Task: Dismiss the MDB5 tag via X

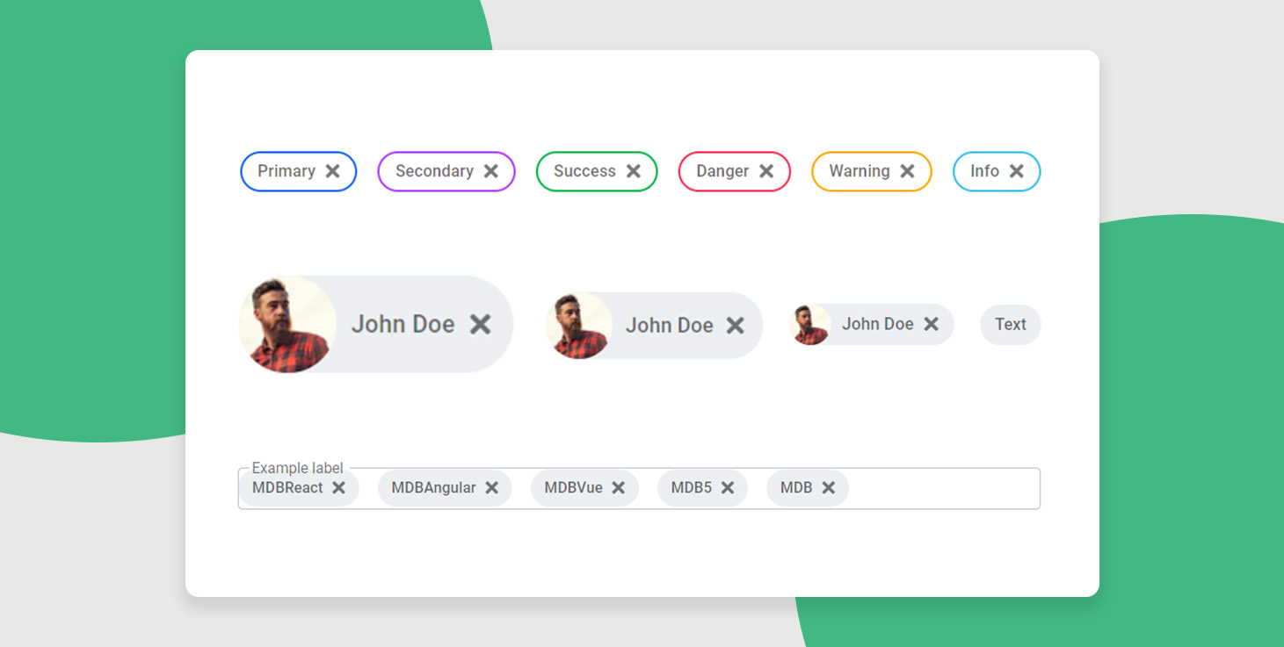Action: tap(728, 488)
